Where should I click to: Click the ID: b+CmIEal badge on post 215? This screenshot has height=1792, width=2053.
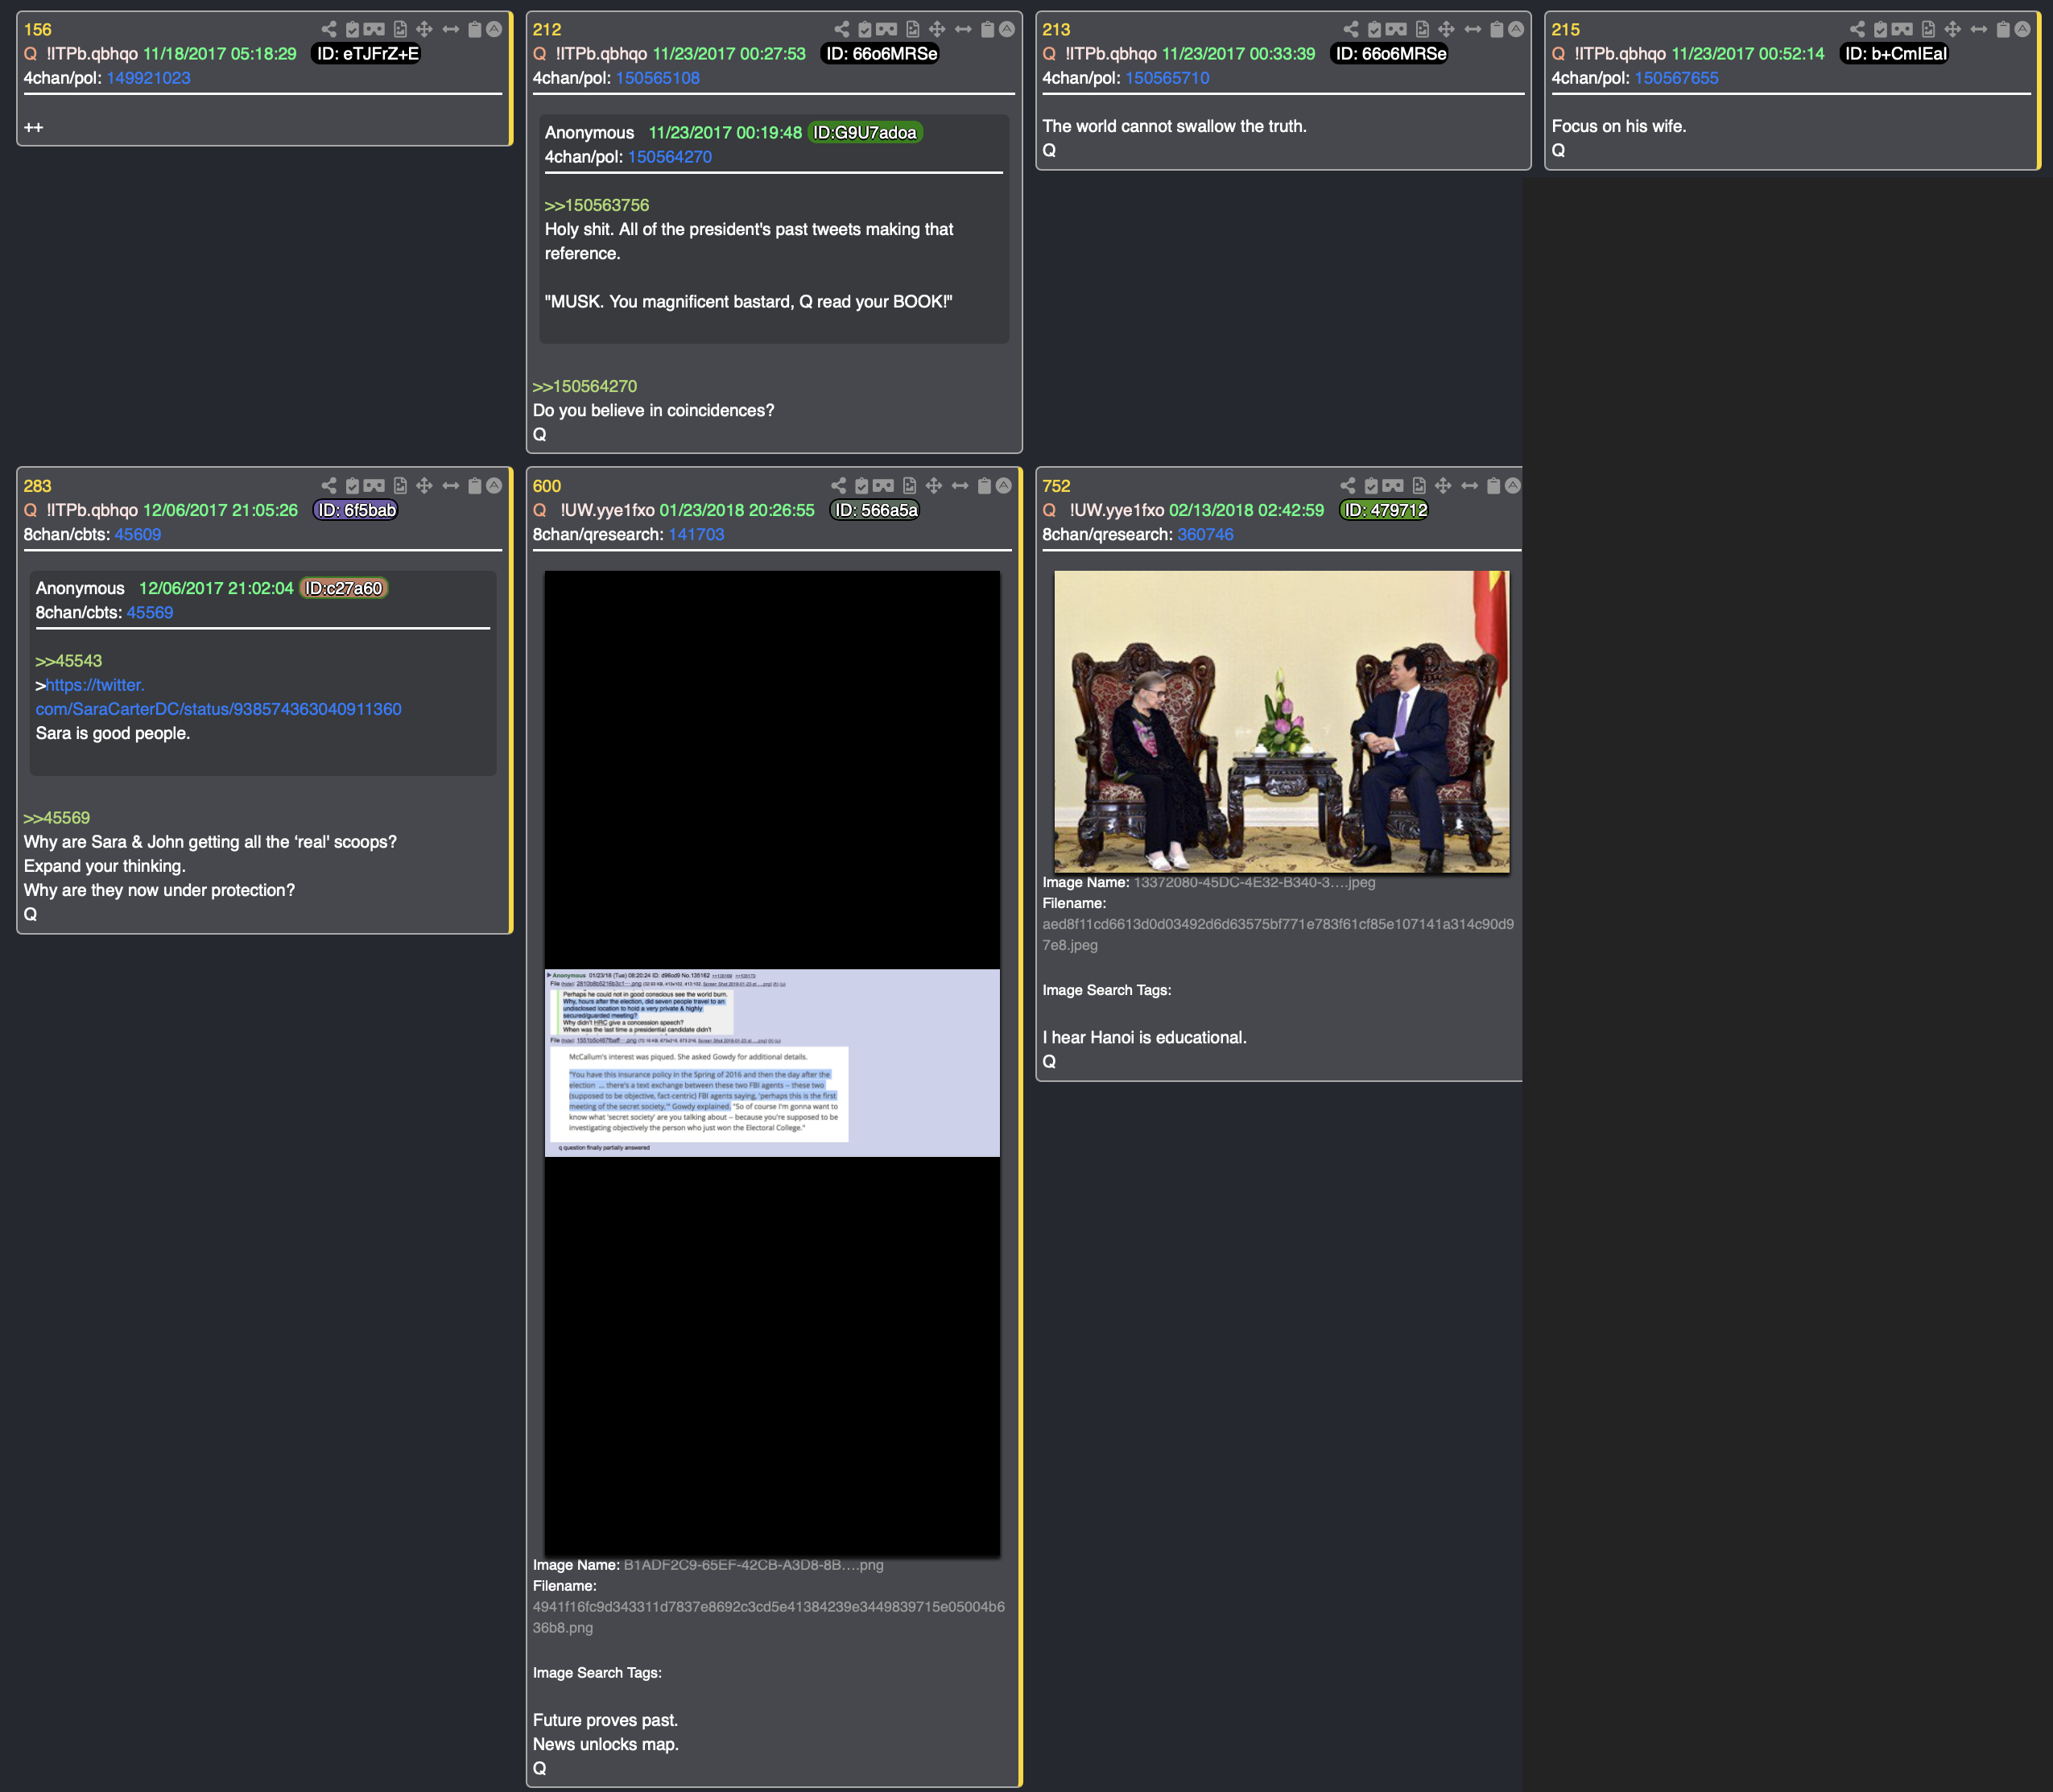click(1896, 54)
